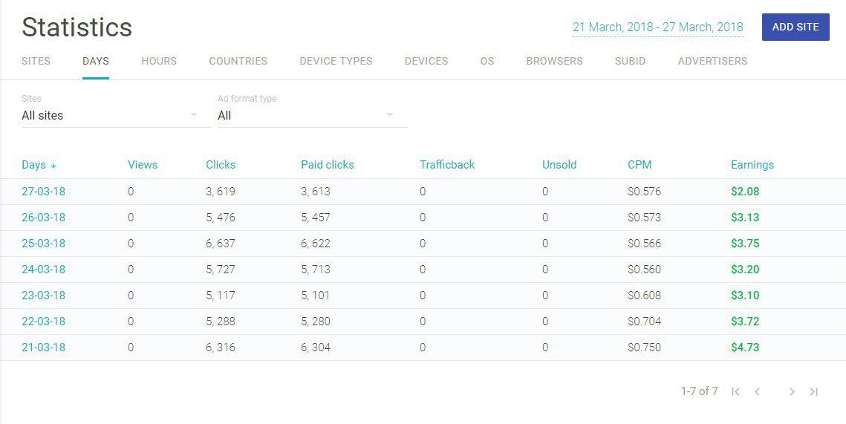This screenshot has width=846, height=424.
Task: Open the date range picker
Action: [657, 27]
